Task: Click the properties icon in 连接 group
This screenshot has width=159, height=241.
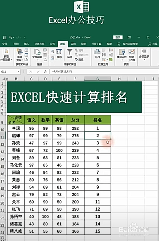Action: (x=45, y=55)
